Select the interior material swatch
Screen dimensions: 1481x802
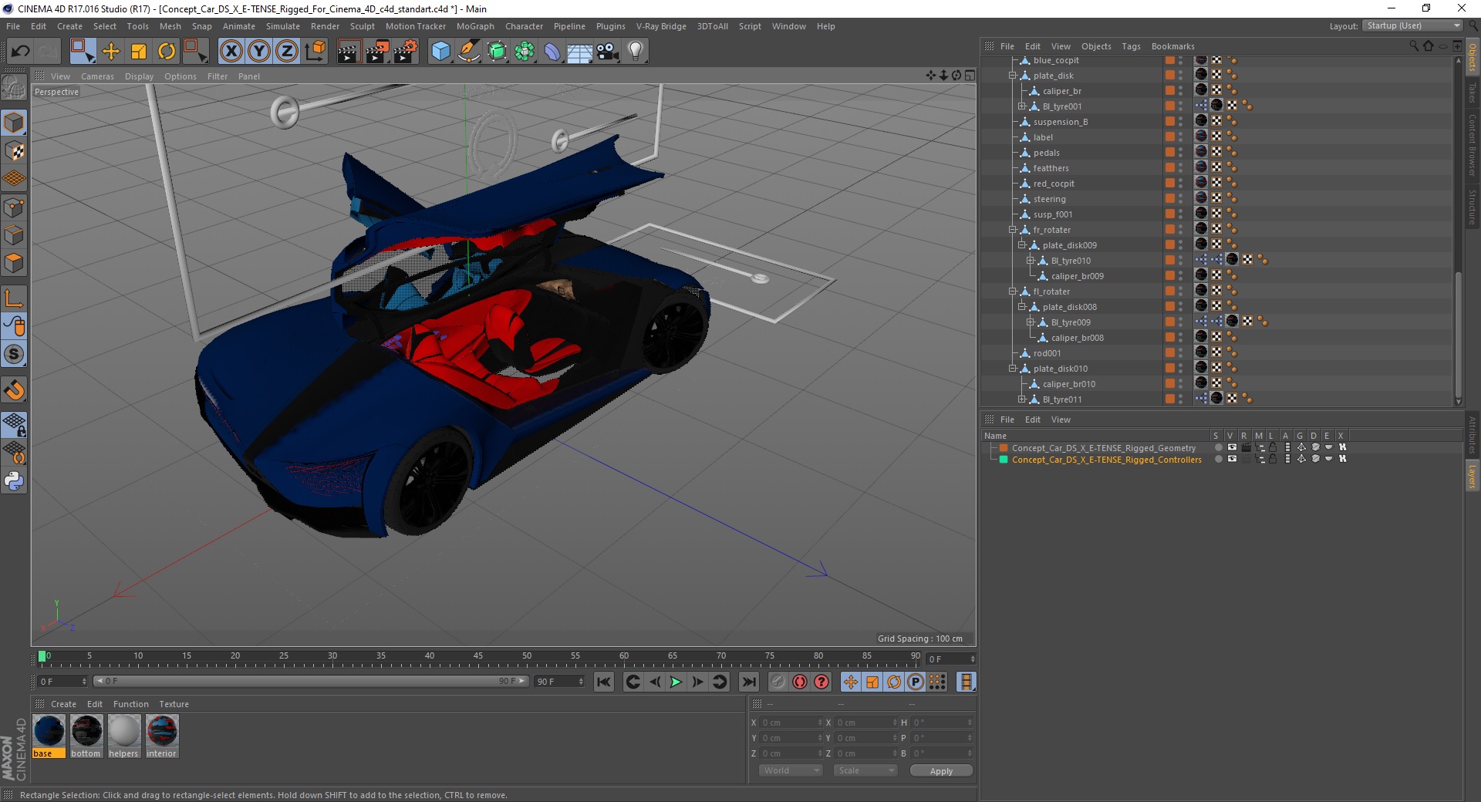click(x=162, y=736)
